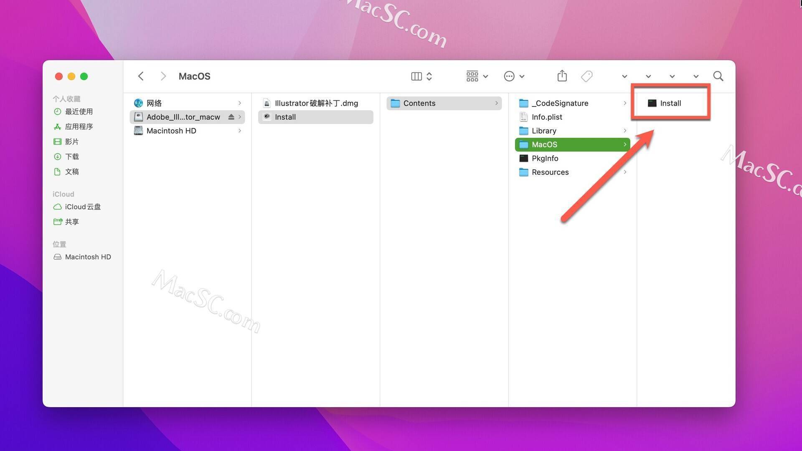This screenshot has height=451, width=802.
Task: Click the tag icon in toolbar
Action: pyautogui.click(x=586, y=76)
